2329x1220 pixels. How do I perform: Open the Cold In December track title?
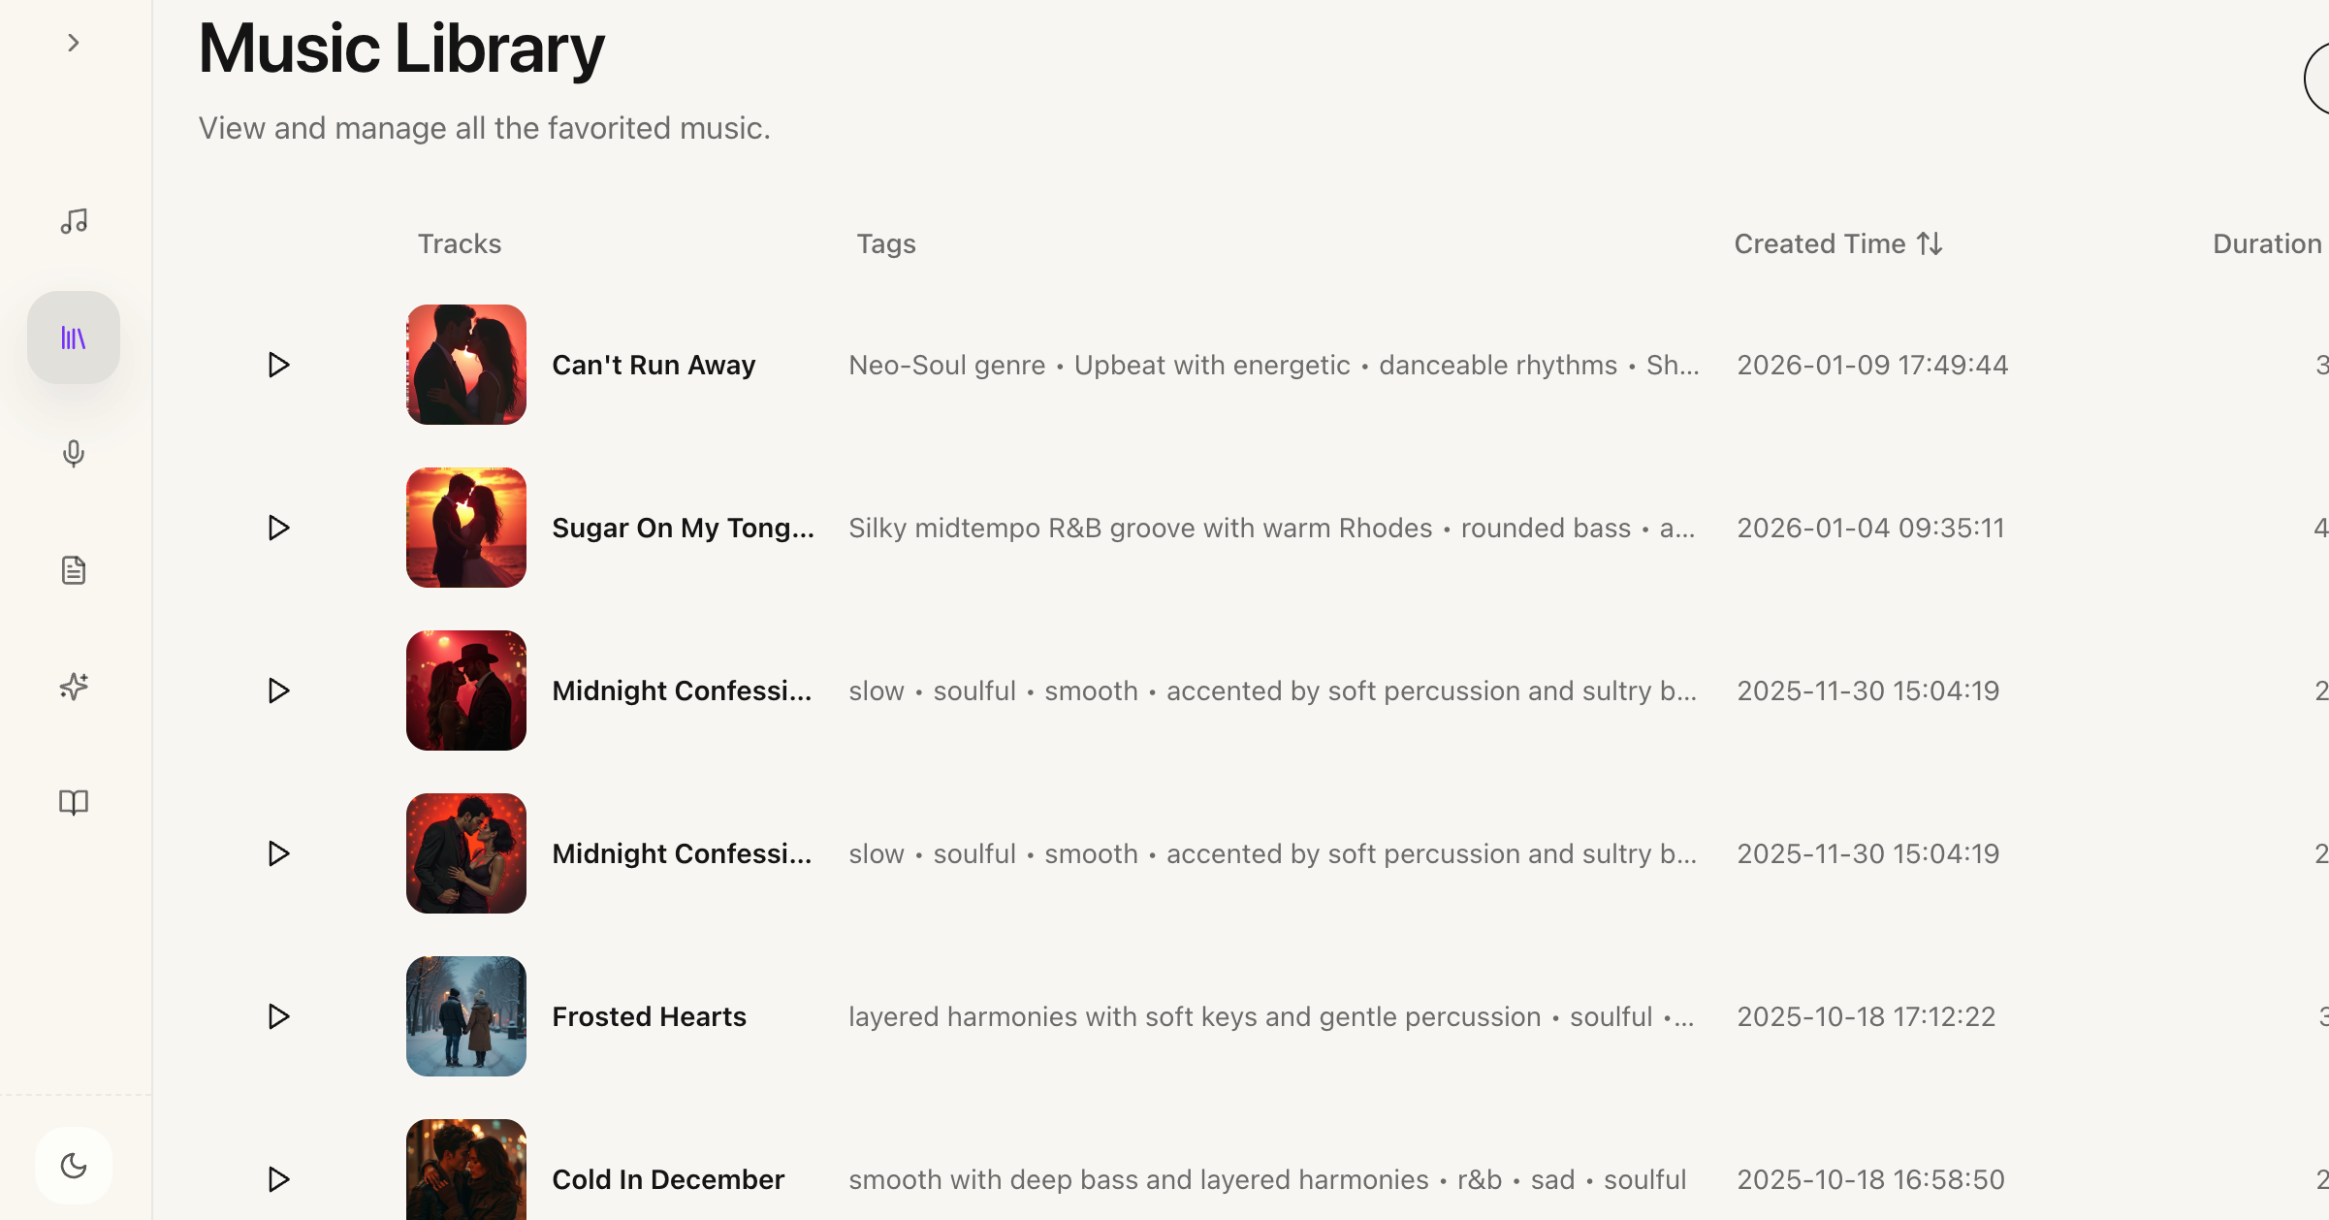point(668,1179)
